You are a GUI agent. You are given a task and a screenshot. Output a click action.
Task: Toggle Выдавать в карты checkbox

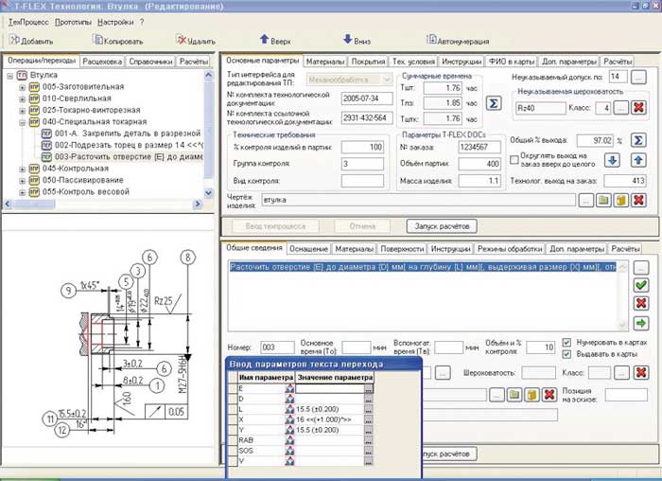tap(567, 354)
